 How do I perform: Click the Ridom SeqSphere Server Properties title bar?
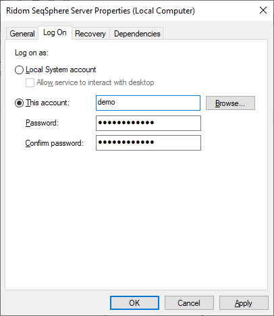[x=101, y=11]
